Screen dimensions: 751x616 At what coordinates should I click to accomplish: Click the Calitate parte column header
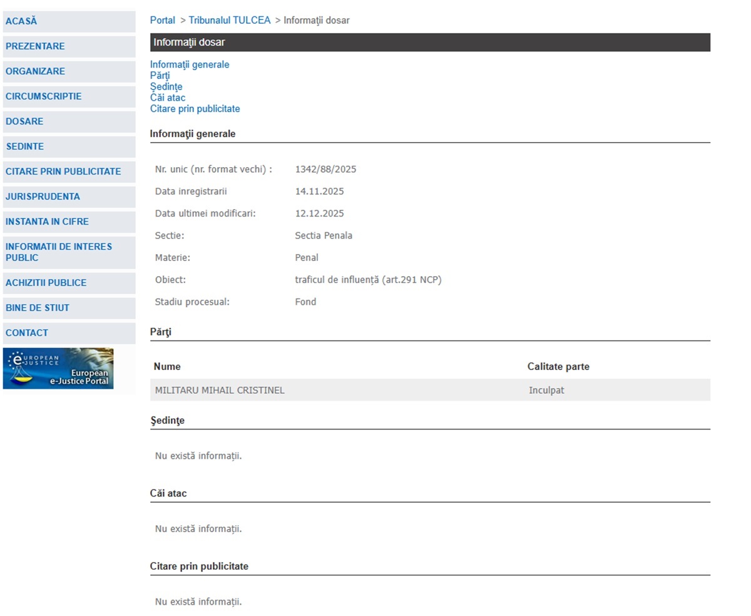pyautogui.click(x=558, y=367)
